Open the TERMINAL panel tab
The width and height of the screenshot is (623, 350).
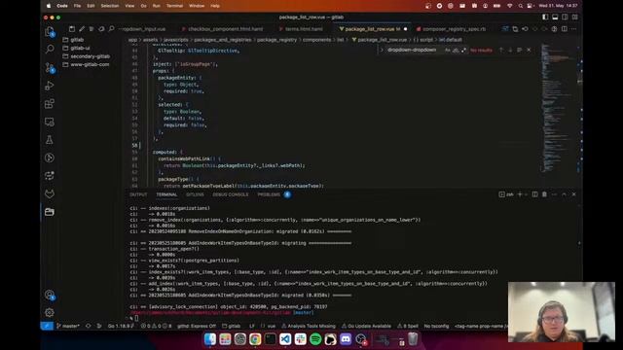(x=166, y=194)
